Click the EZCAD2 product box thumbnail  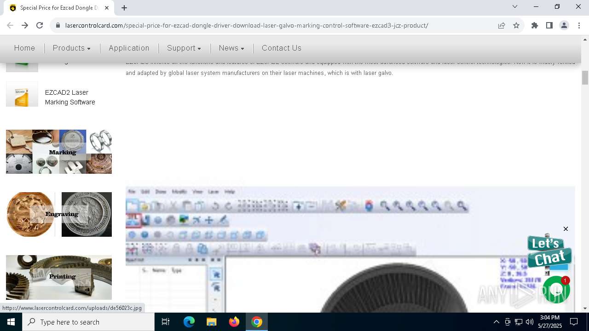click(x=22, y=94)
